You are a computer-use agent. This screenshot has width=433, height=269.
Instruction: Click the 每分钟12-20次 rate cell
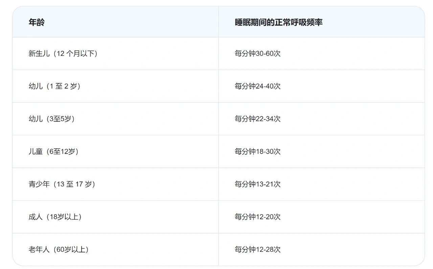tap(257, 217)
